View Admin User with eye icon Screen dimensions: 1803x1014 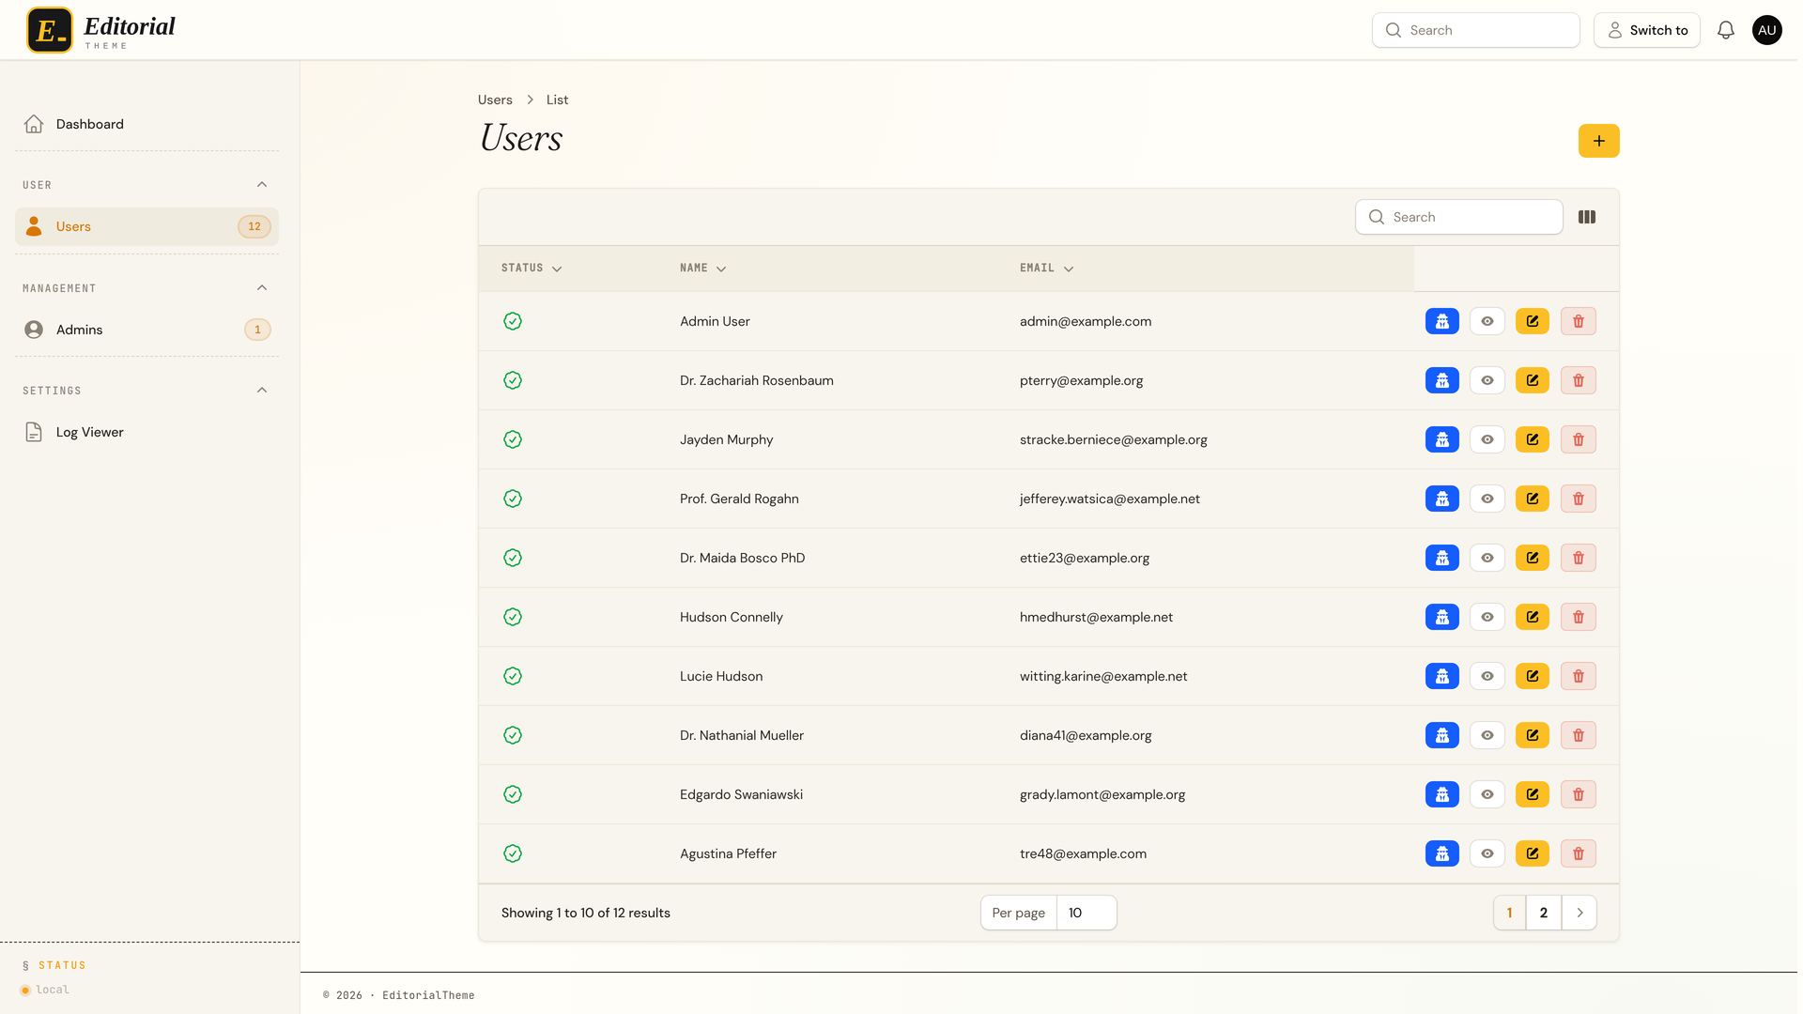(x=1487, y=321)
